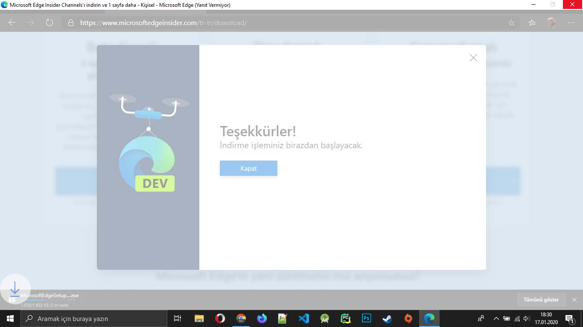Click the taskbar search box

[x=93, y=318]
